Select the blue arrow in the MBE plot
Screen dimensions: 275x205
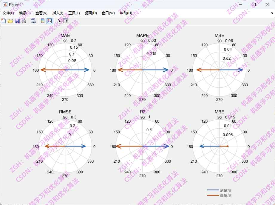[x=210, y=146]
